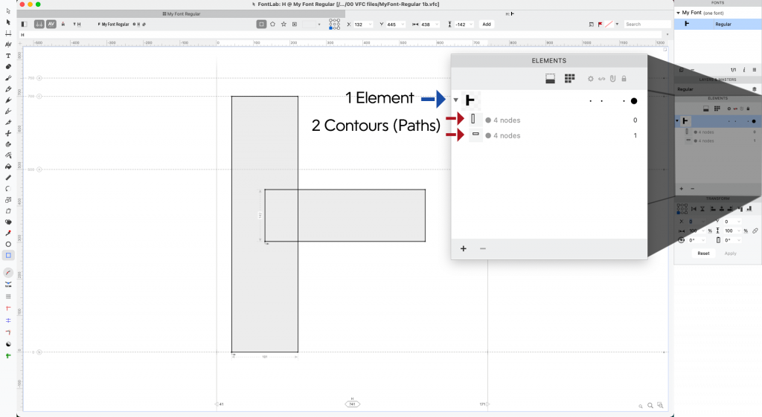Switch to the H: glyph tab
The image size is (762, 417).
[509, 14]
